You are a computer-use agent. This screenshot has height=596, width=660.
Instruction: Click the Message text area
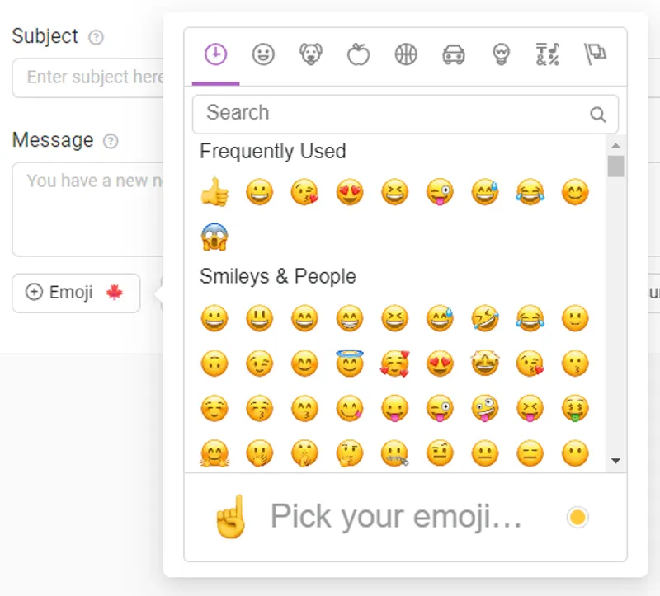88,209
